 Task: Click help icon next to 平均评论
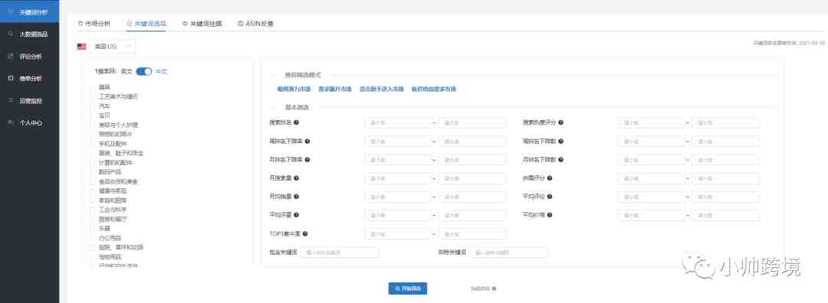pyautogui.click(x=550, y=197)
